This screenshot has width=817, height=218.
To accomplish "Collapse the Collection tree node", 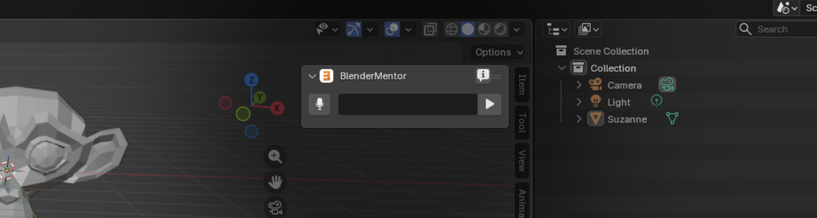I will pyautogui.click(x=562, y=68).
